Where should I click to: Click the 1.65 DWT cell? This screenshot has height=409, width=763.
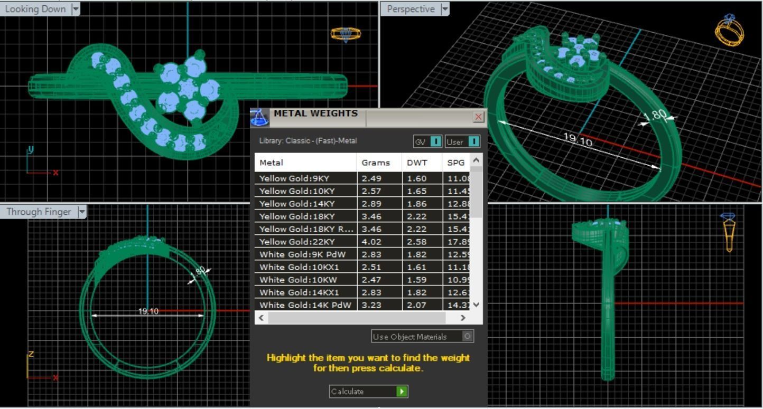pyautogui.click(x=422, y=191)
